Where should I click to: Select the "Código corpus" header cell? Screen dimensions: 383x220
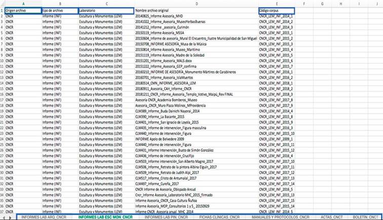pyautogui.click(x=277, y=10)
